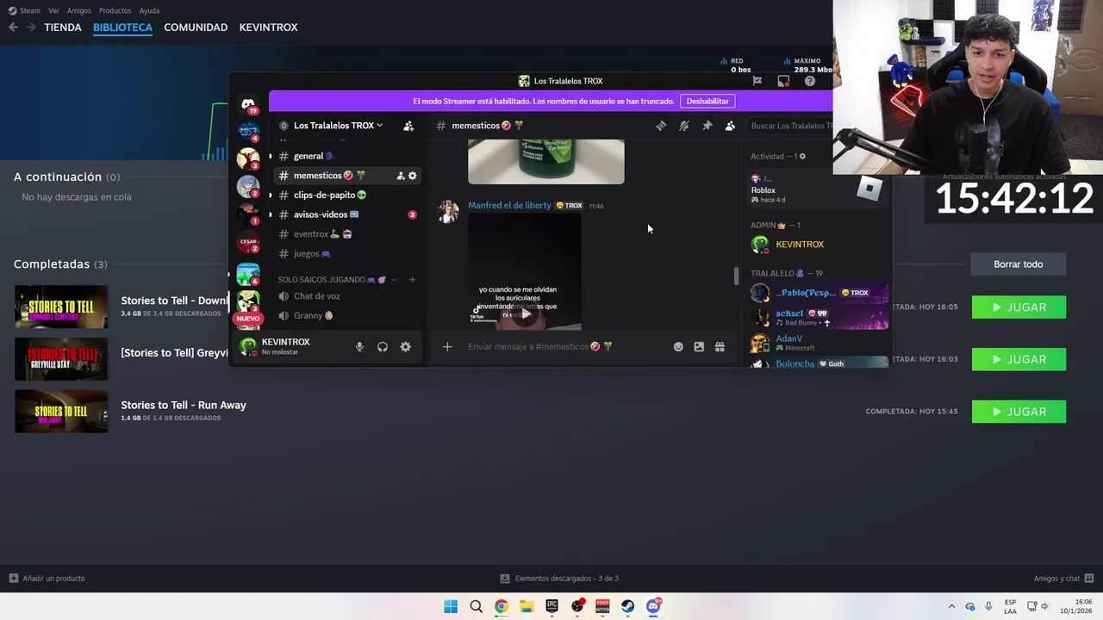Open Elementos descargados status in Steam
The image size is (1103, 620).
pyautogui.click(x=559, y=579)
